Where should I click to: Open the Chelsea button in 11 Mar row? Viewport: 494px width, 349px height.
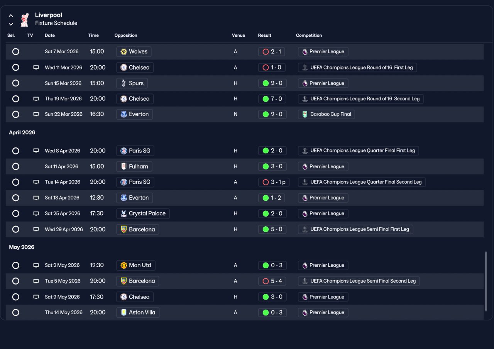point(135,68)
